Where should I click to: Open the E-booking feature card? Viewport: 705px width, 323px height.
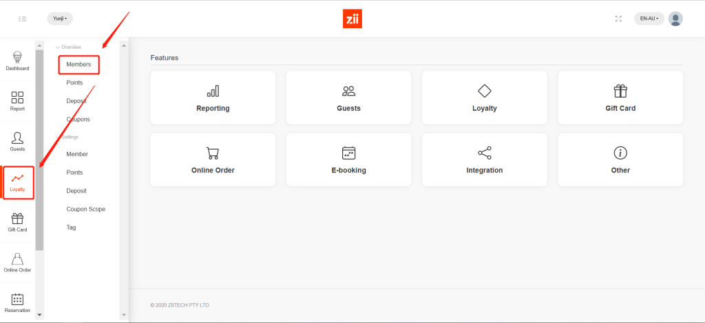[348, 159]
